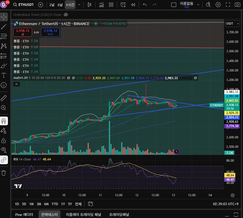Viewport: 243px width, 218px height.
Task: Add a symbol to compare with plus icon
Action: 41,5
